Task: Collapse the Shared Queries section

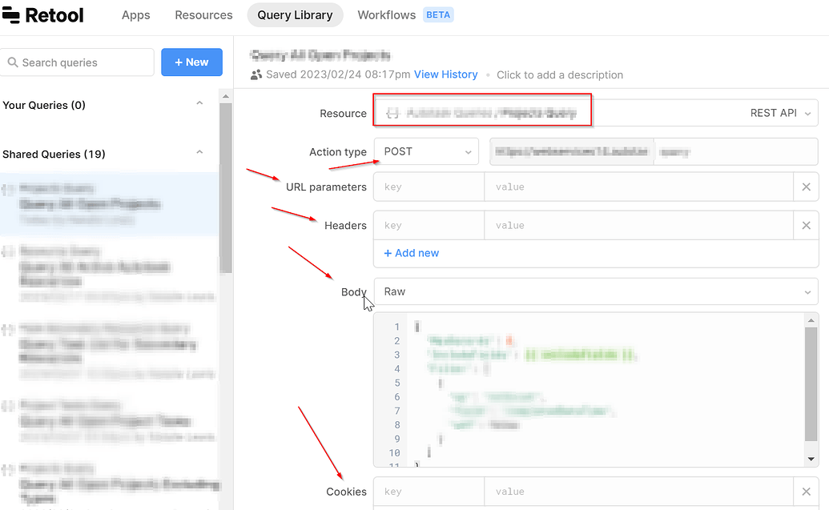Action: click(199, 153)
